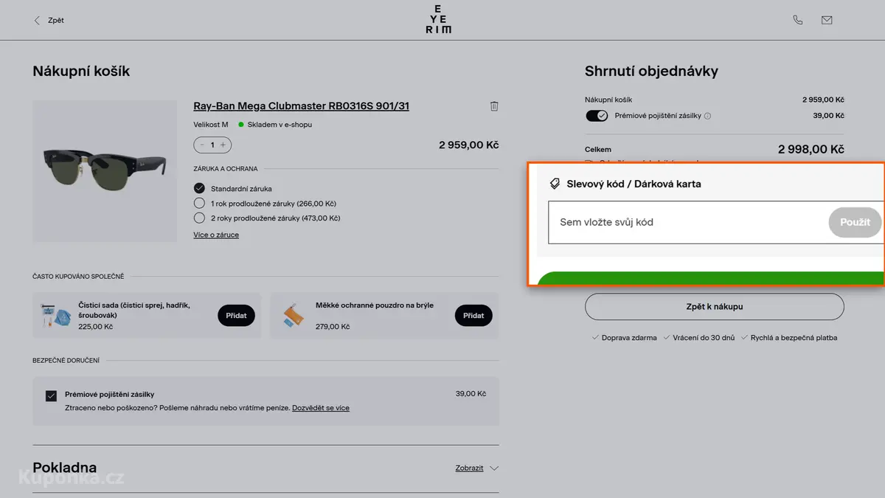Open the EYERIM logo home link

point(439,20)
